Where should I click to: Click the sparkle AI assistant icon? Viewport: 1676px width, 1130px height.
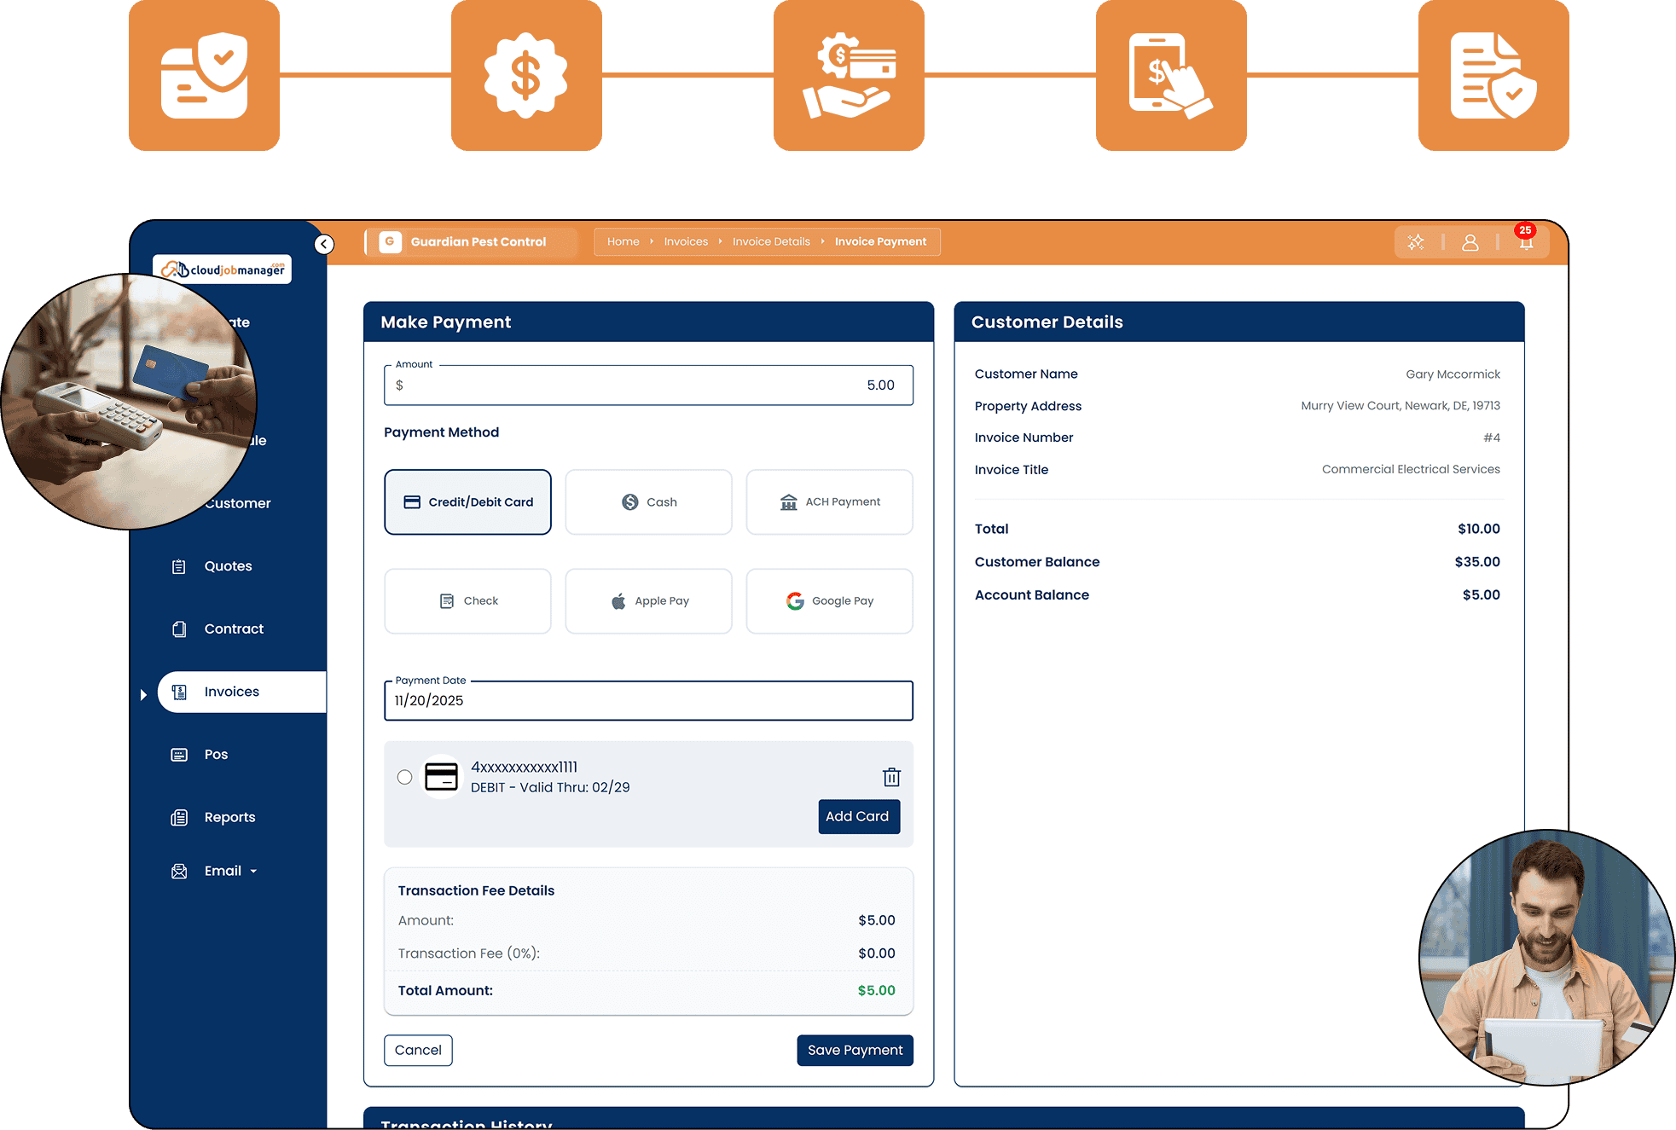1416,243
